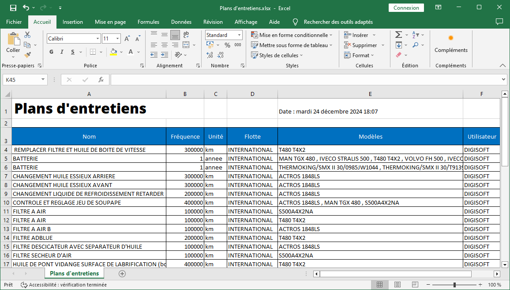Apply yellow fill color to the cell

[x=113, y=52]
